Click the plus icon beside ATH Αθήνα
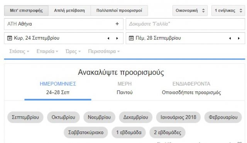The width and height of the screenshot is (247, 143). pos(117,24)
